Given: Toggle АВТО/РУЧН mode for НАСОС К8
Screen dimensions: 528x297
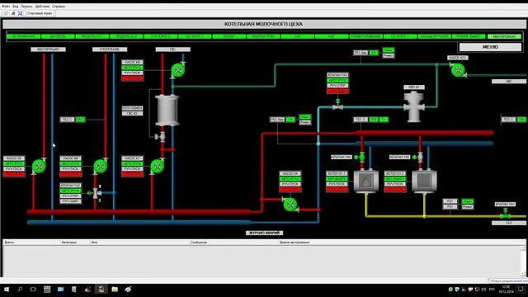Looking at the screenshot, I should coord(133,68).
